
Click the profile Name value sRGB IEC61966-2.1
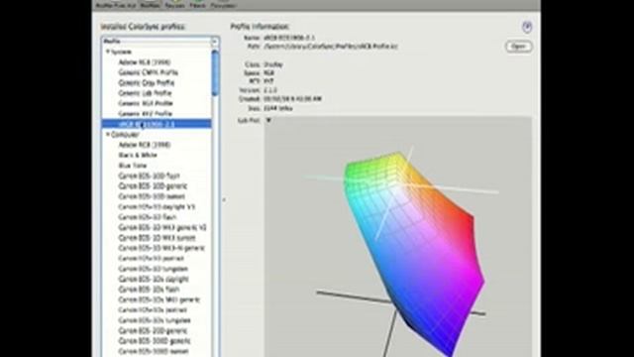pyautogui.click(x=289, y=38)
